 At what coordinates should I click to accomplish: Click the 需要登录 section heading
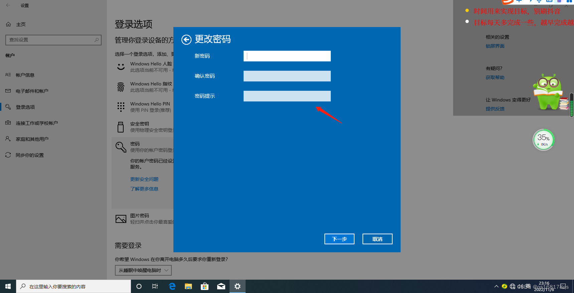128,246
